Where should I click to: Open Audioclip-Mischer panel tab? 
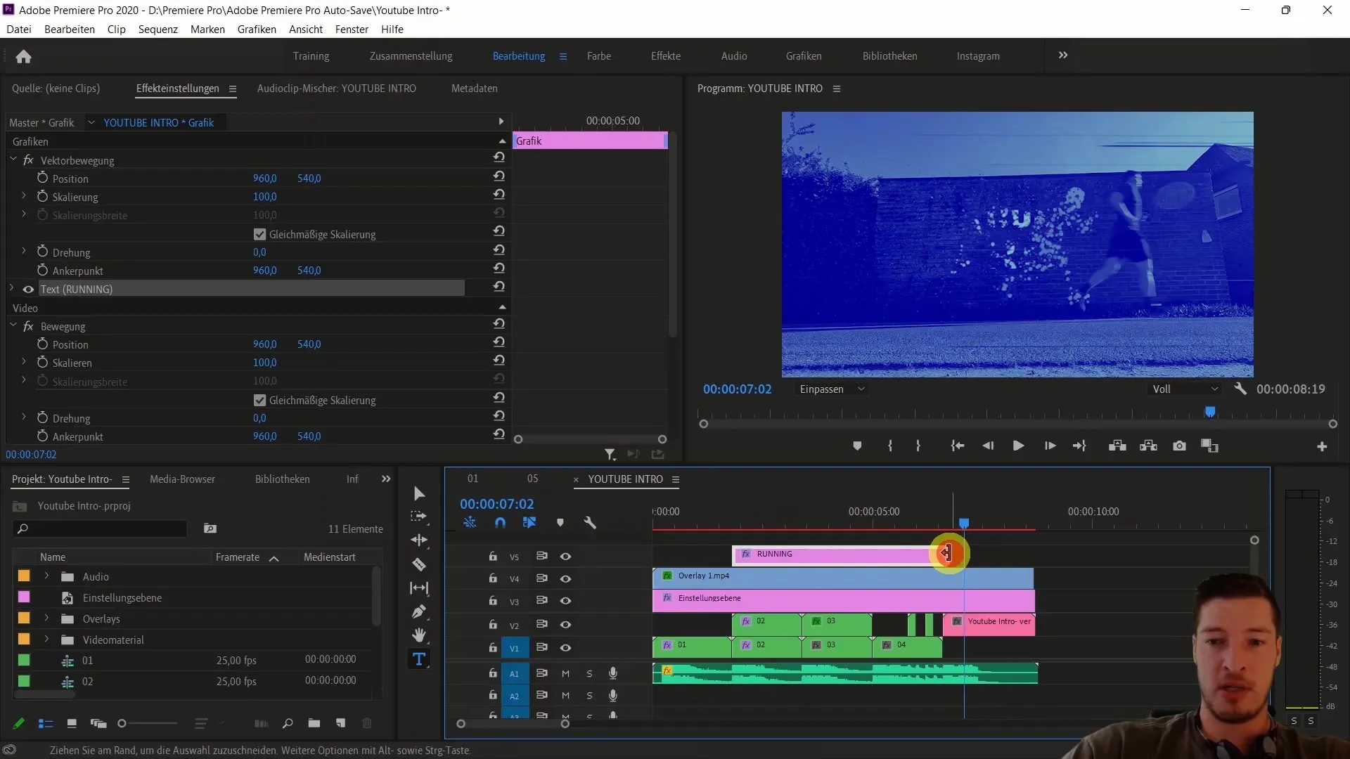click(337, 89)
